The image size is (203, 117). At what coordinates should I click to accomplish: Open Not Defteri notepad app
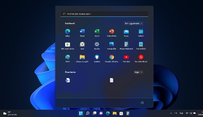click(x=141, y=45)
